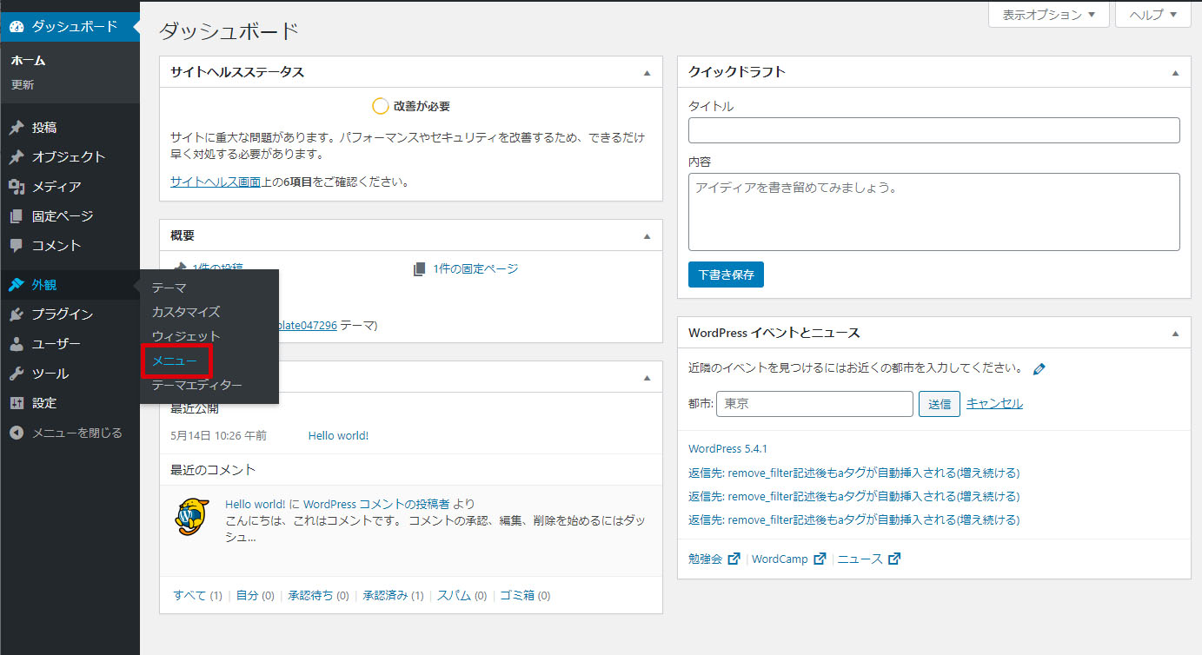1202x655 pixels.
Task: Open the 1件の固定ページ link
Action: pyautogui.click(x=475, y=269)
